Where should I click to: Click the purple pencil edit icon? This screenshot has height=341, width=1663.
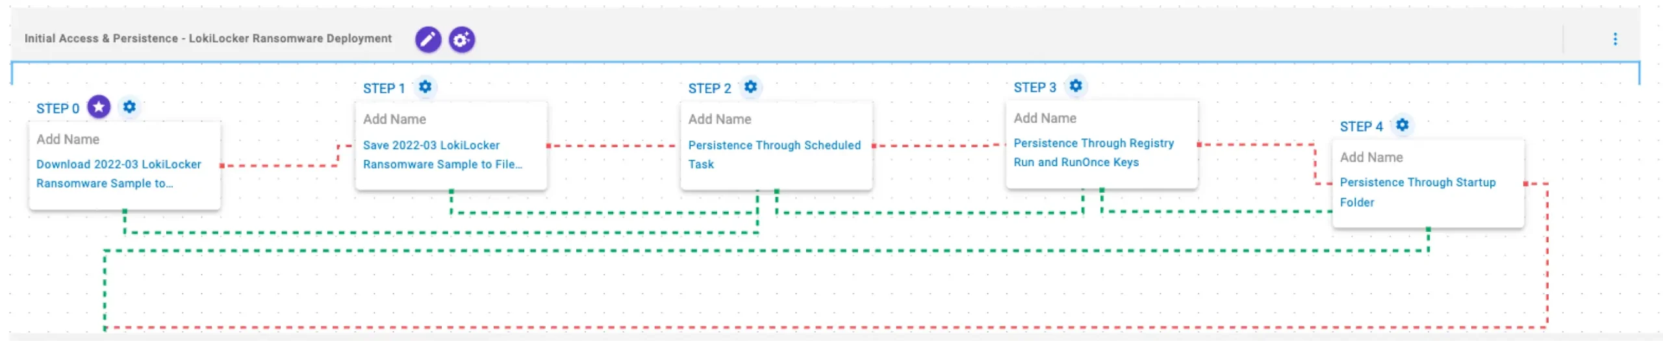coord(427,40)
